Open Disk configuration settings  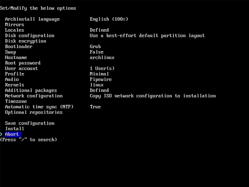[30, 36]
